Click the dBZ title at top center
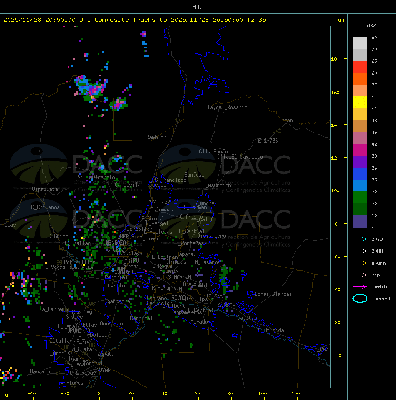Screen dimensions: 396x400 198,7
